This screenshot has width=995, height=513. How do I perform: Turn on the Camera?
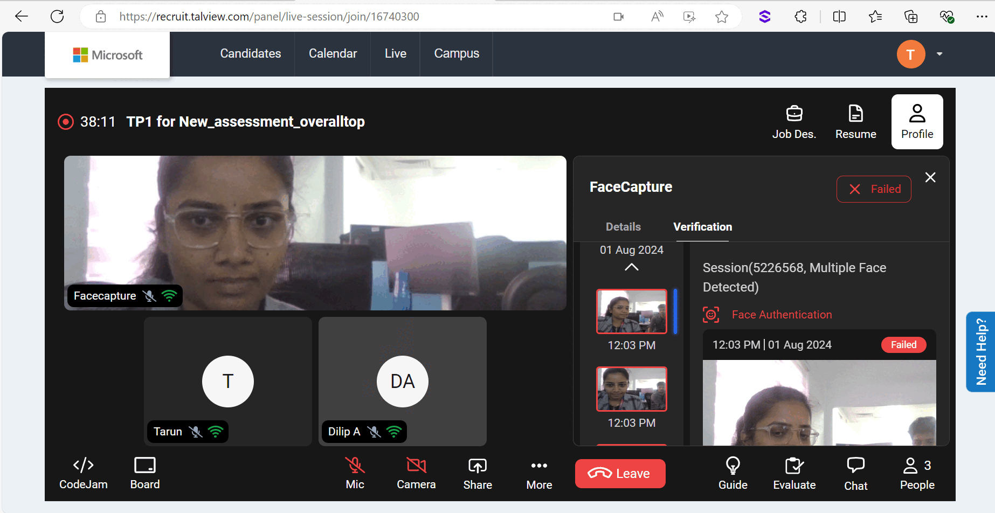[416, 473]
